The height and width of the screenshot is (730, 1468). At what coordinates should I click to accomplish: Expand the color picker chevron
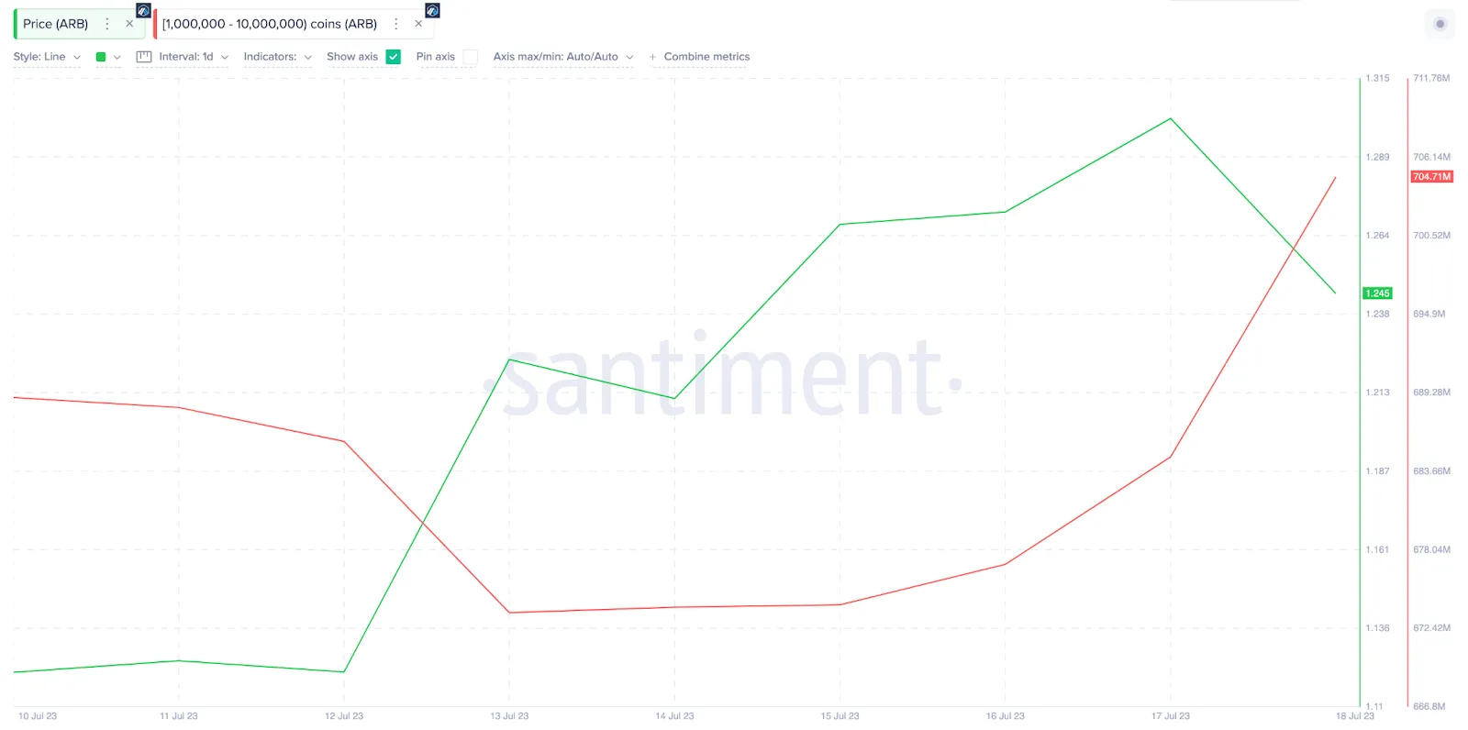(117, 57)
